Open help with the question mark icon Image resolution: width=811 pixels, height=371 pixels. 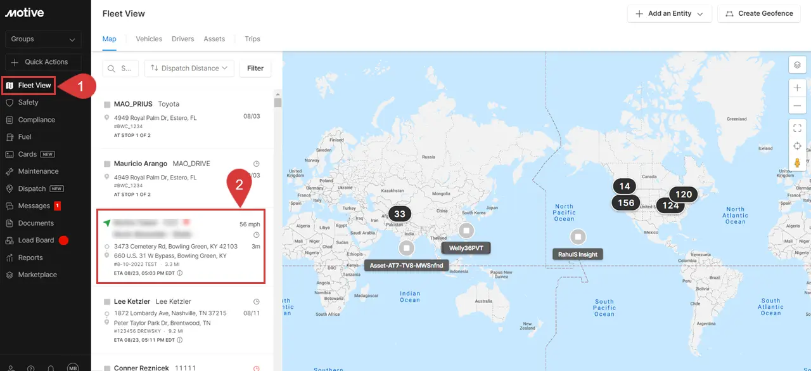31,368
